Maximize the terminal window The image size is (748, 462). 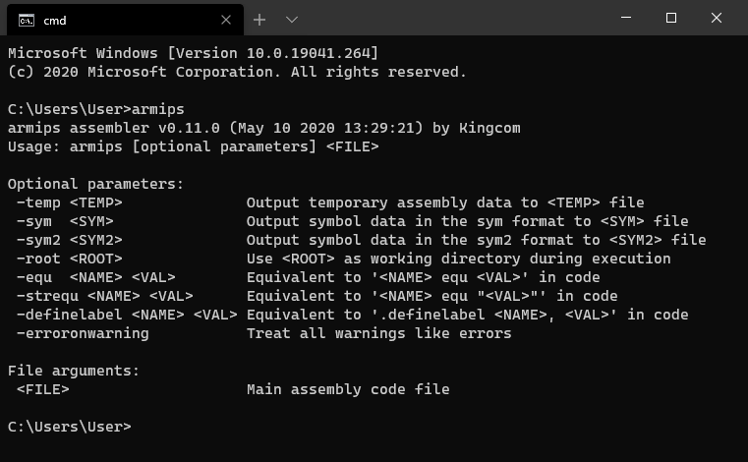tap(671, 18)
